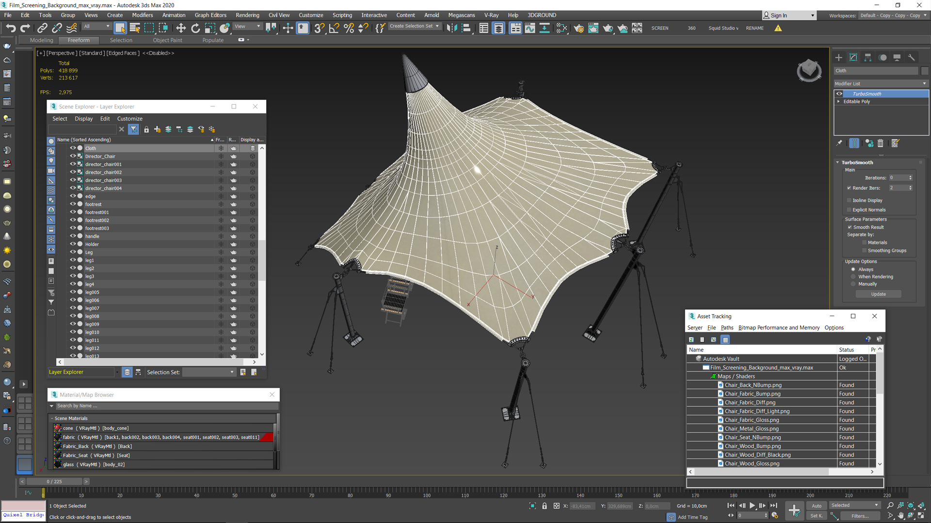The width and height of the screenshot is (931, 523).
Task: Click the Filters... button
Action: point(860,516)
